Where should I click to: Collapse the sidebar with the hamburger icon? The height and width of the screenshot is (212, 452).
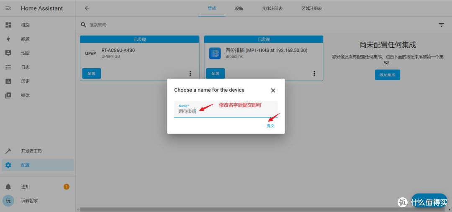8,8
